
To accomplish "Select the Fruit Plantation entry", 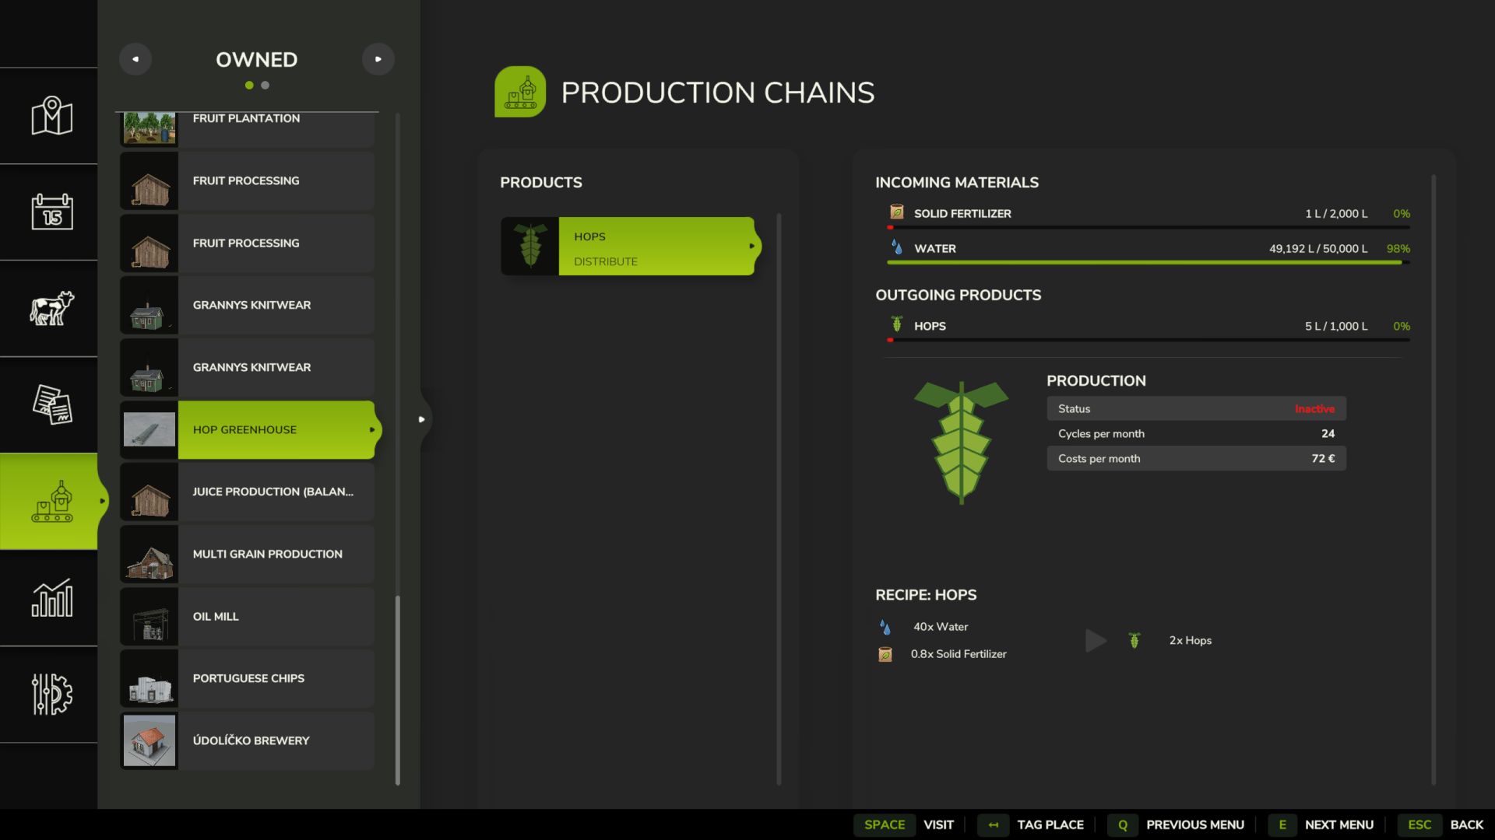I will (x=248, y=129).
